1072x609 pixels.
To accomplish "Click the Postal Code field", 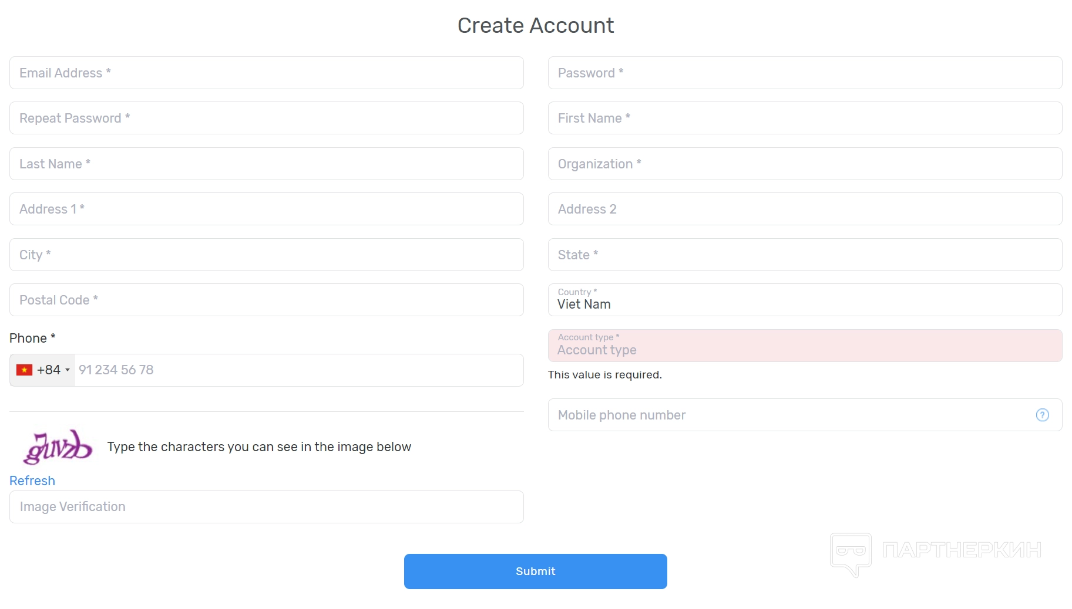I will (266, 300).
